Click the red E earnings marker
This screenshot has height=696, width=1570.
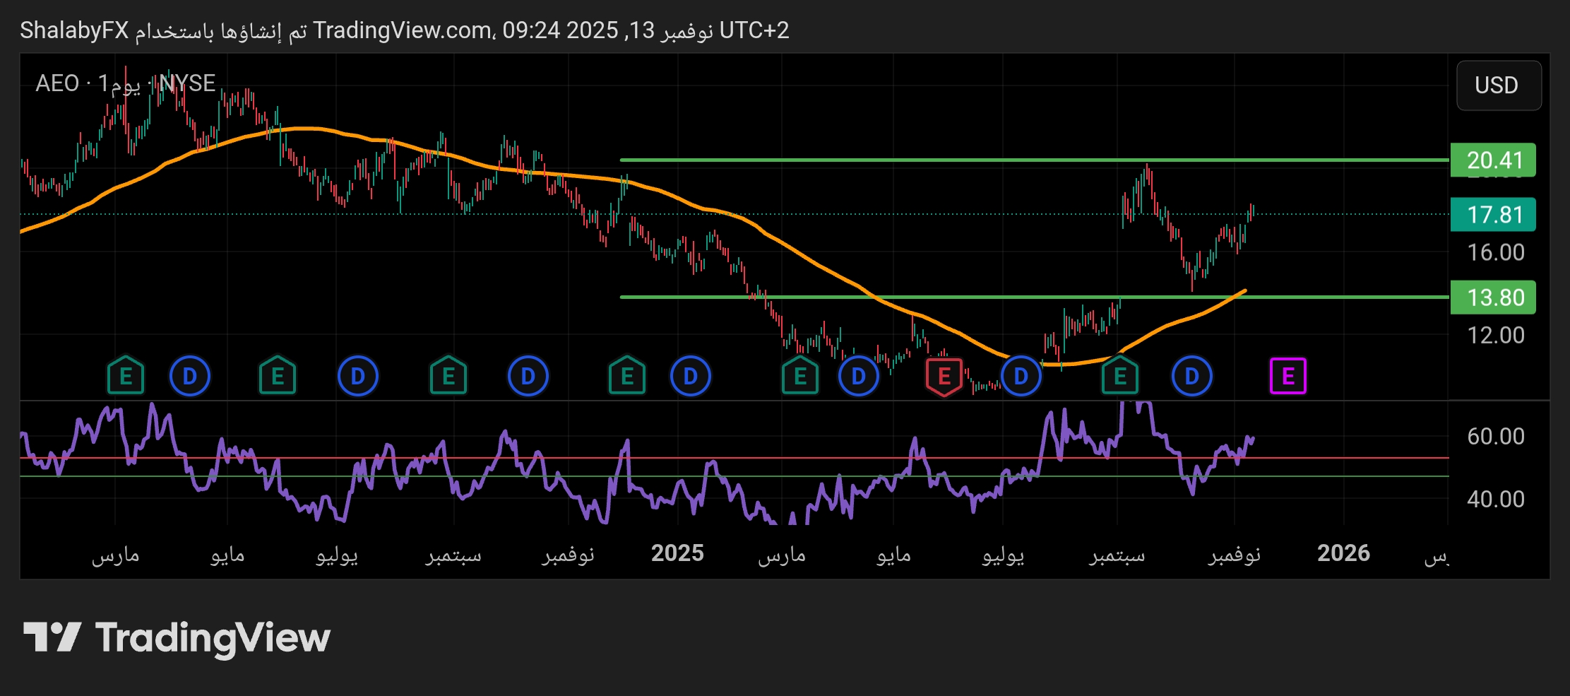944,377
